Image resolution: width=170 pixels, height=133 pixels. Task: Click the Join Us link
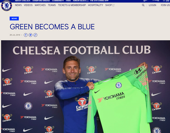pos(165,5)
